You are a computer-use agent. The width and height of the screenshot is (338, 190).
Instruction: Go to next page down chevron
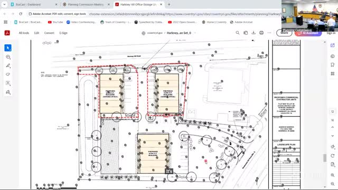coord(333,136)
